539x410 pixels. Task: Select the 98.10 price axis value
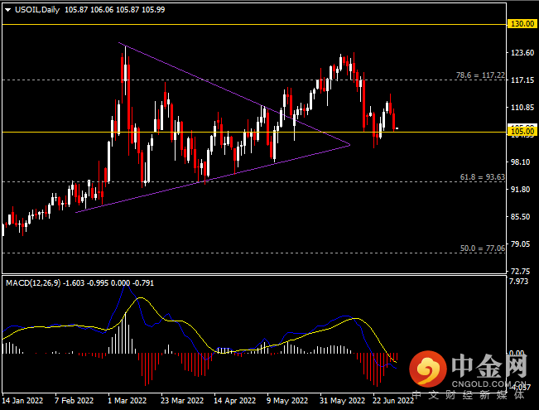pyautogui.click(x=521, y=162)
